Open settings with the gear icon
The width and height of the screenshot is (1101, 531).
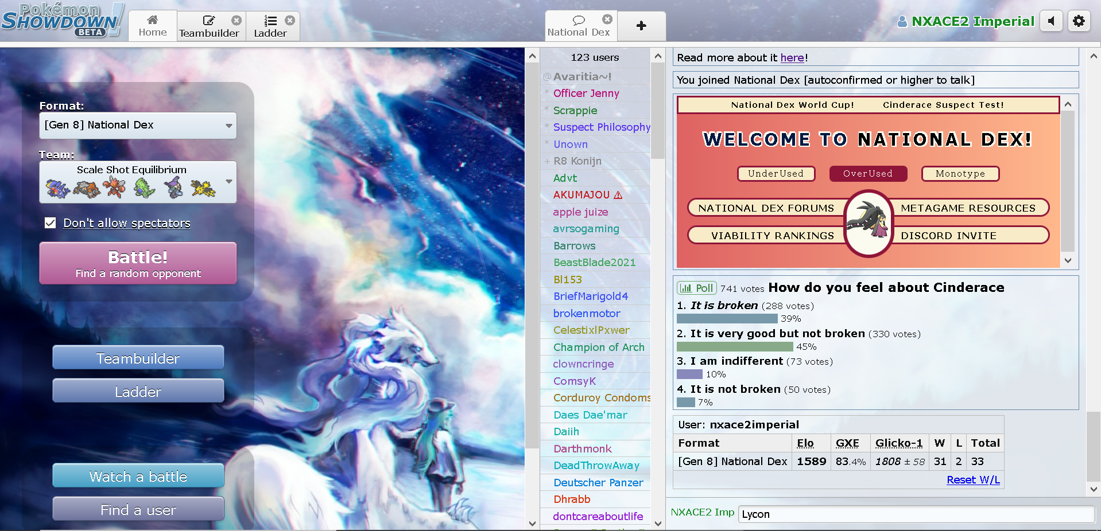point(1079,21)
